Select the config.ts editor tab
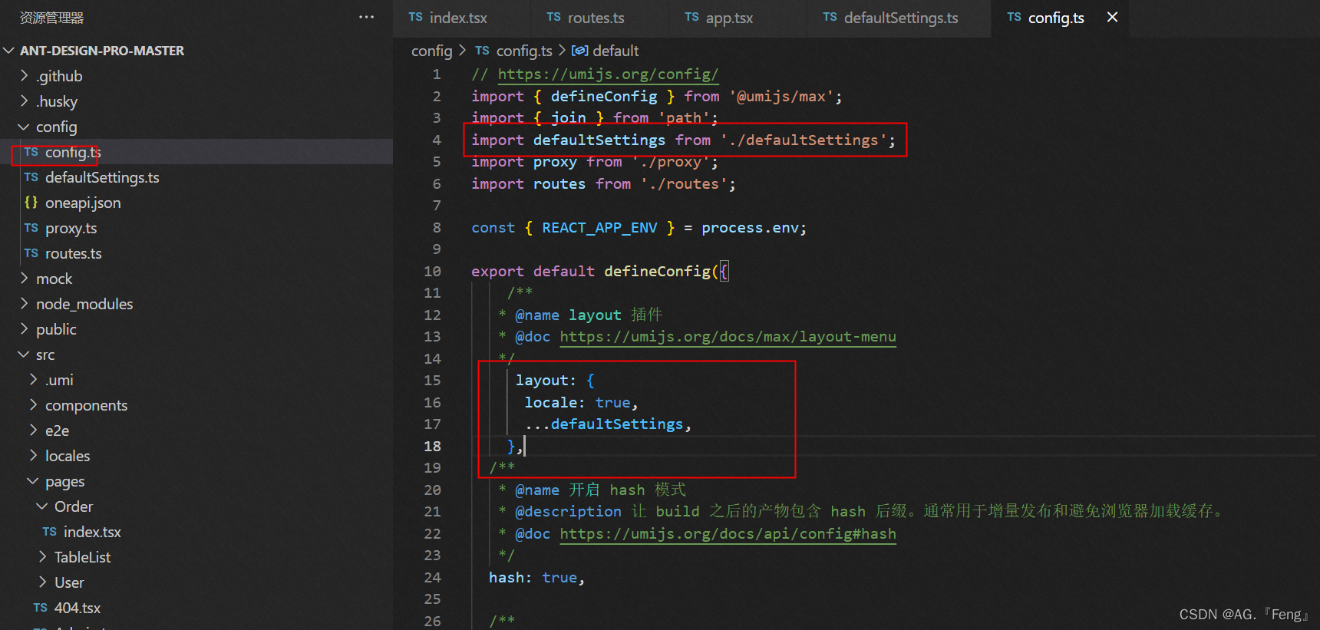The width and height of the screenshot is (1320, 630). 1056,18
